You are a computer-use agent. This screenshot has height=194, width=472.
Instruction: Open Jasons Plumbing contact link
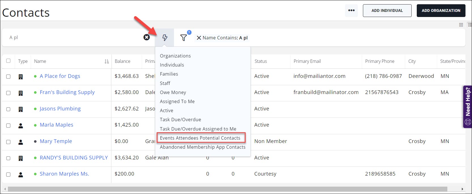point(60,109)
